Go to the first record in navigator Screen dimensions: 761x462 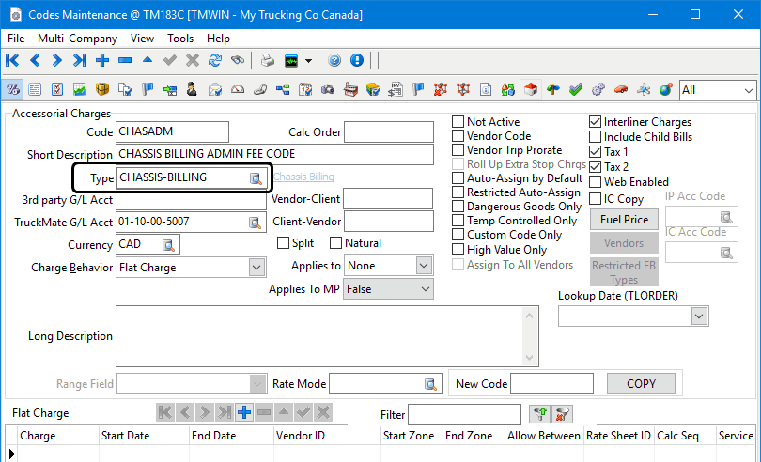[x=12, y=61]
